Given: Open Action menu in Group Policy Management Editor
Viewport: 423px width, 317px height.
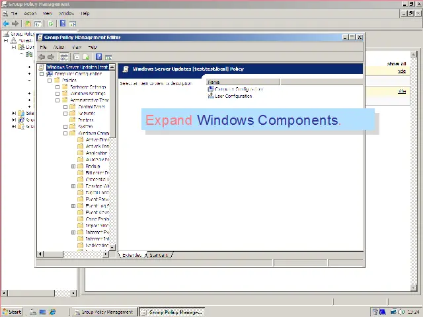Looking at the screenshot, I should click(x=59, y=47).
